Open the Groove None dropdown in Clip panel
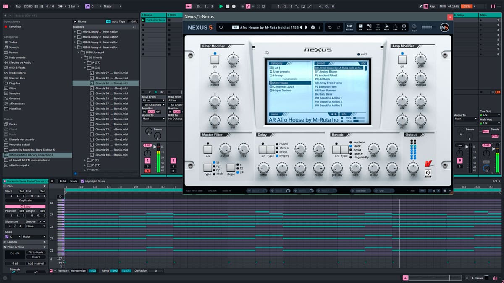This screenshot has width=504, height=283. [35, 226]
